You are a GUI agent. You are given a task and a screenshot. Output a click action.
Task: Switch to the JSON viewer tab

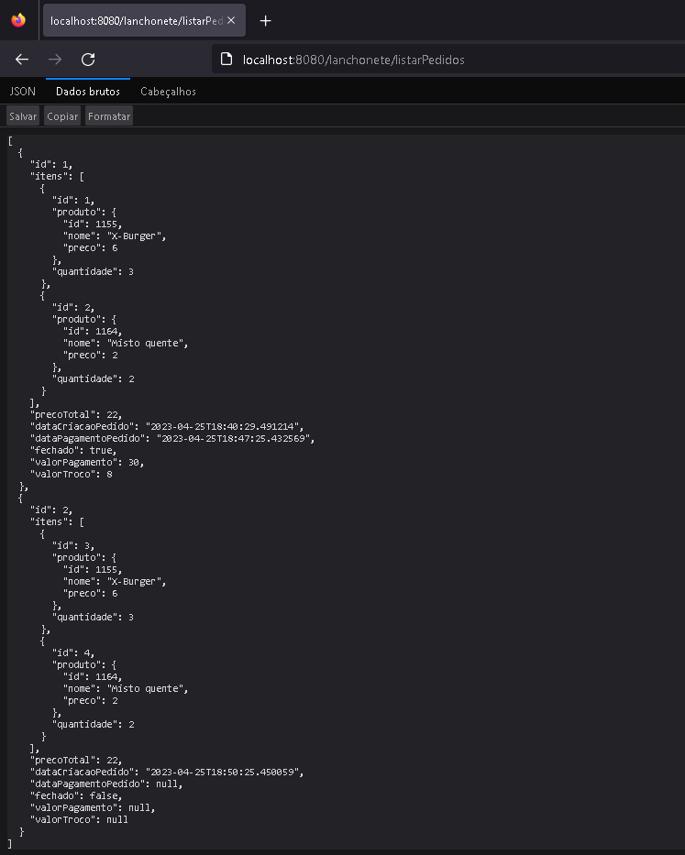click(x=21, y=91)
